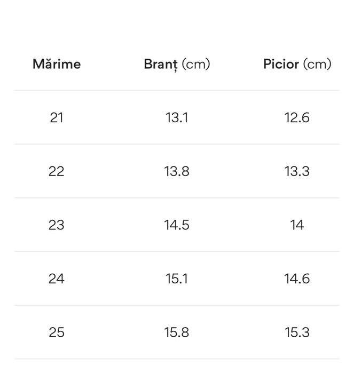This screenshot has height=373, width=354.
Task: Click the 14.6 foot length value
Action: 297,279
